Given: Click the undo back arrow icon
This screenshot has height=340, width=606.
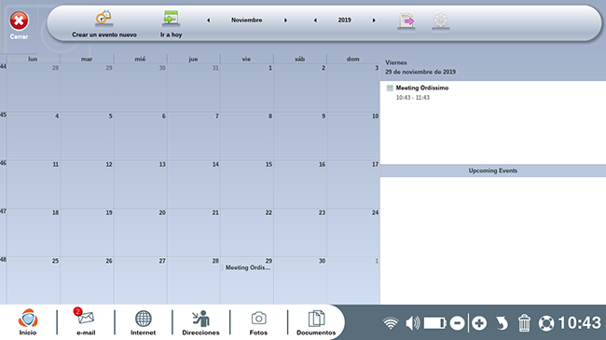Looking at the screenshot, I should coord(502,323).
